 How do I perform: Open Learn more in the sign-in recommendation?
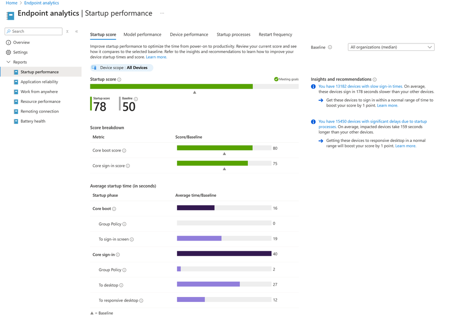387,106
